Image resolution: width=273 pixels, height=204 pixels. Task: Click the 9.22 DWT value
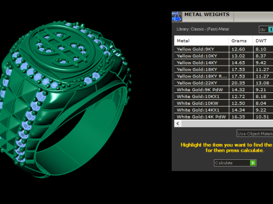click(261, 110)
